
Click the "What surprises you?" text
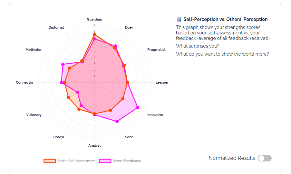tap(198, 46)
